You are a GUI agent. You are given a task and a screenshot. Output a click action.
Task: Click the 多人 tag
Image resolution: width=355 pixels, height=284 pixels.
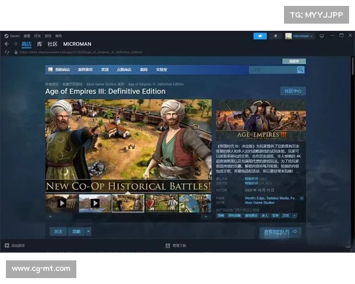click(264, 215)
